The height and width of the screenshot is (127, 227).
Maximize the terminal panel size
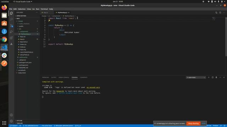tap(220, 78)
